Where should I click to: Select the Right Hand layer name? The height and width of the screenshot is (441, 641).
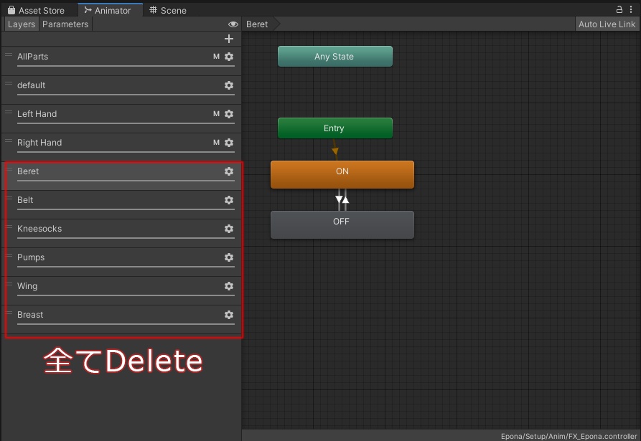(39, 143)
